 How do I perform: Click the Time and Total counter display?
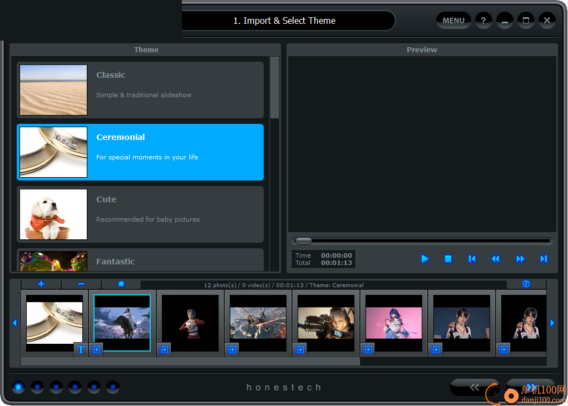323,259
